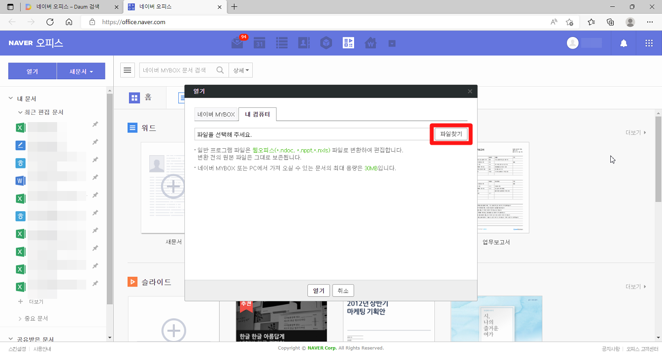Click the NAVER 오피스 logo

click(35, 43)
